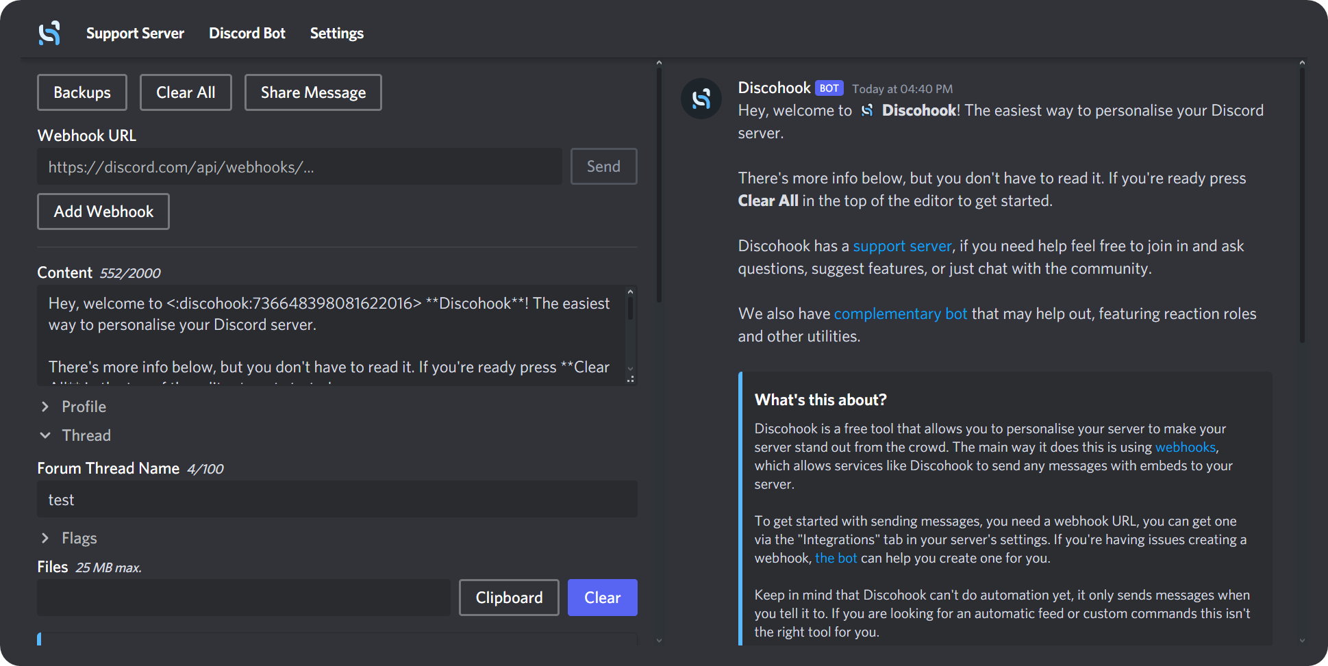The width and height of the screenshot is (1328, 666).
Task: Click the Discohook bot avatar in the preview
Action: coord(701,99)
